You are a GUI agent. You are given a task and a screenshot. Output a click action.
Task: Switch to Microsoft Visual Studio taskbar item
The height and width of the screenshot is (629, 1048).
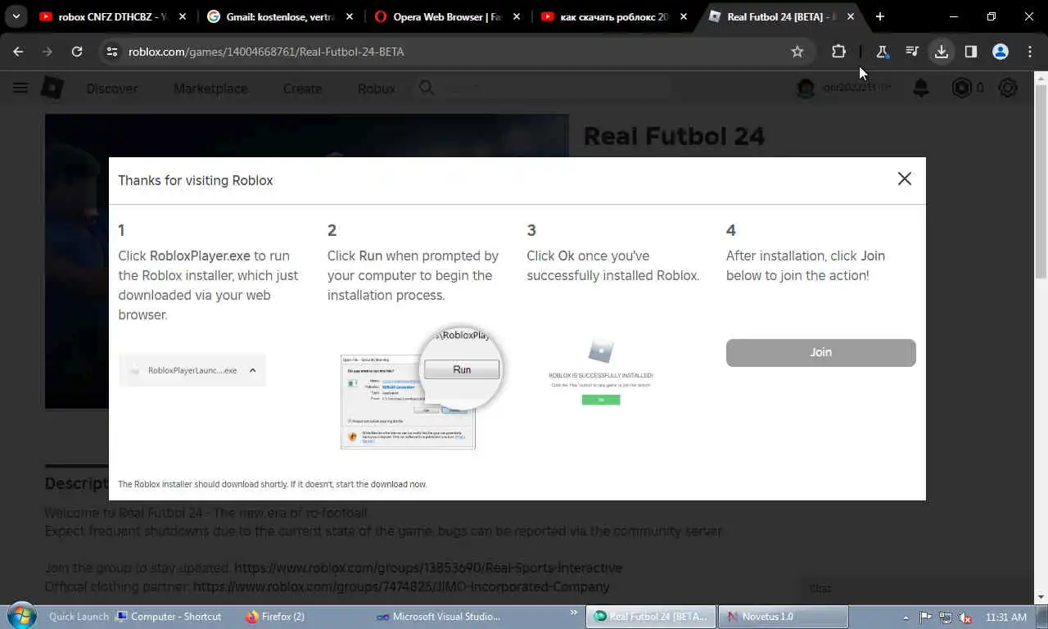(438, 617)
